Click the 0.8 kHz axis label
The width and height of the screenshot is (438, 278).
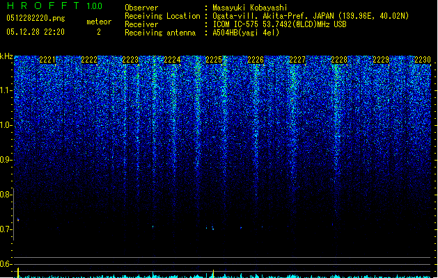pos(6,195)
